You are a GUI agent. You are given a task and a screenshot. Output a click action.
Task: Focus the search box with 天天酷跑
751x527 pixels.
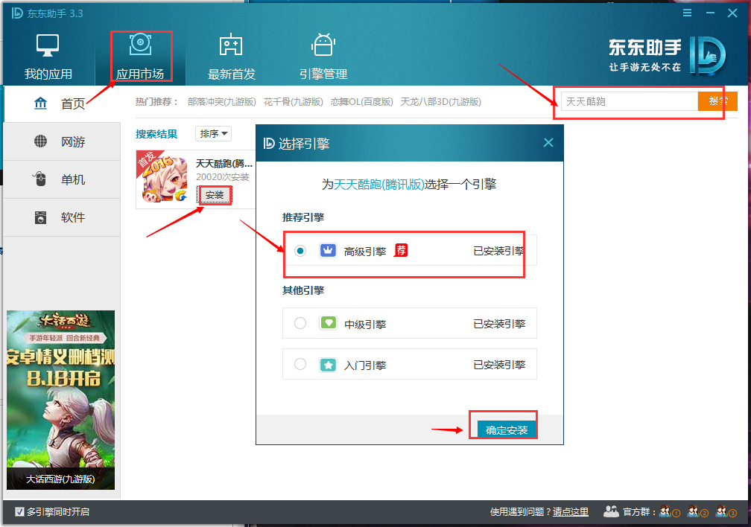tap(630, 101)
